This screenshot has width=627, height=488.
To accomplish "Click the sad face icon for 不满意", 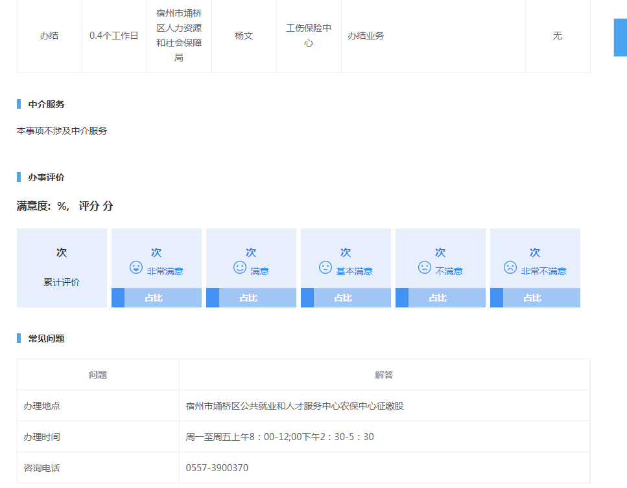I will click(425, 267).
